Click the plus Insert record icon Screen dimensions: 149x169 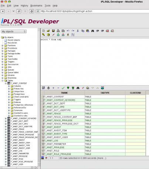pos(53,88)
